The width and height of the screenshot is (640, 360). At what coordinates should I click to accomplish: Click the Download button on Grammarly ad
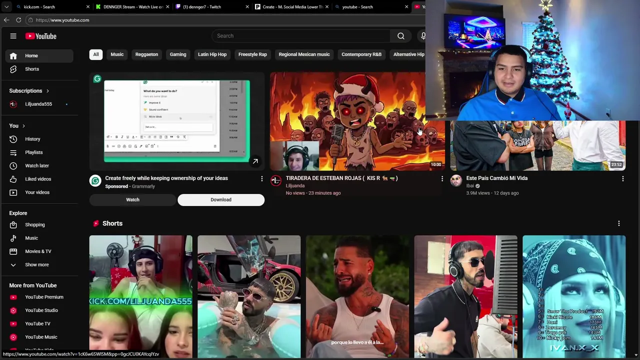(221, 200)
